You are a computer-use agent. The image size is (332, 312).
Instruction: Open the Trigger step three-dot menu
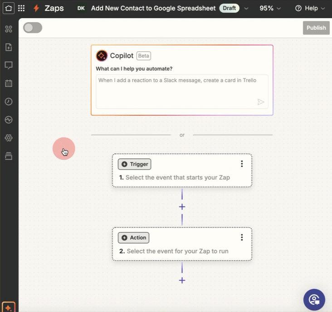coord(242,164)
